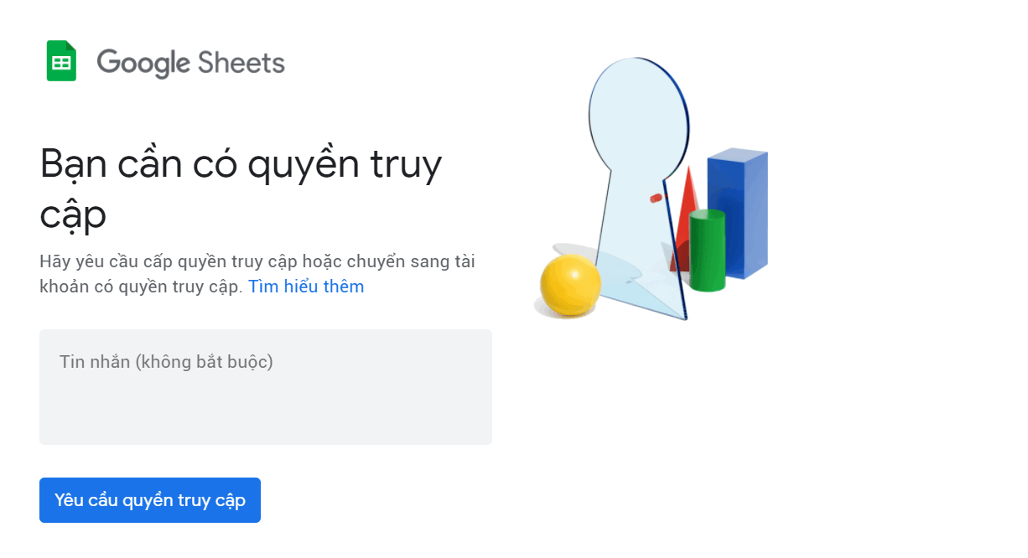Viewport: 1028px width, 558px height.
Task: Click the green Google Sheets icon
Action: [x=61, y=61]
